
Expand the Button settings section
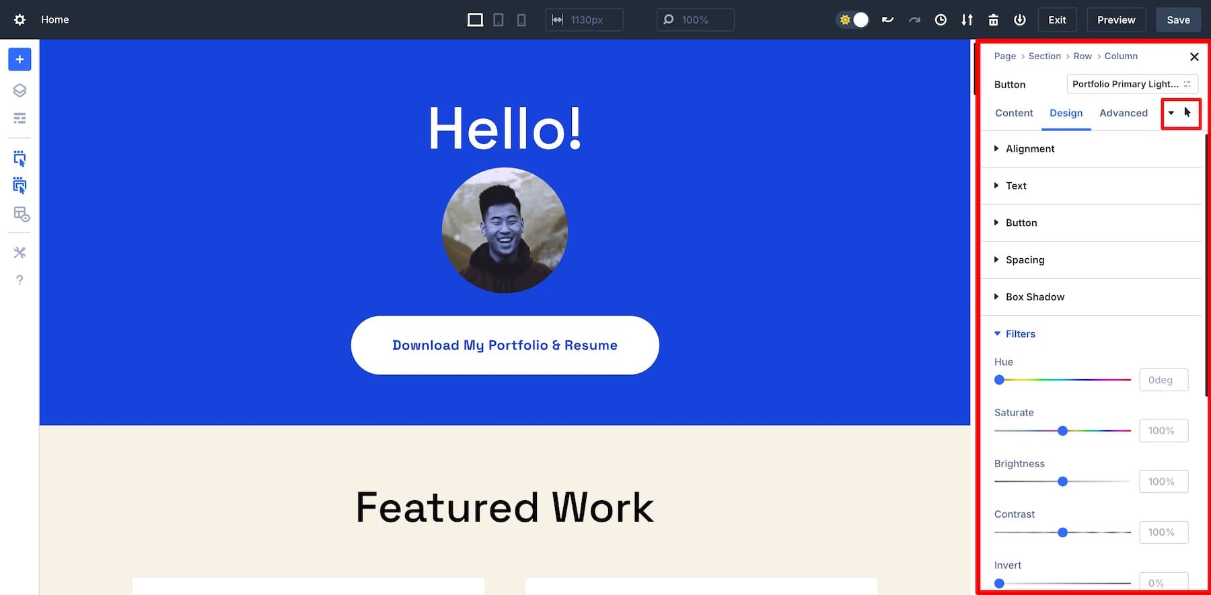pos(1091,223)
